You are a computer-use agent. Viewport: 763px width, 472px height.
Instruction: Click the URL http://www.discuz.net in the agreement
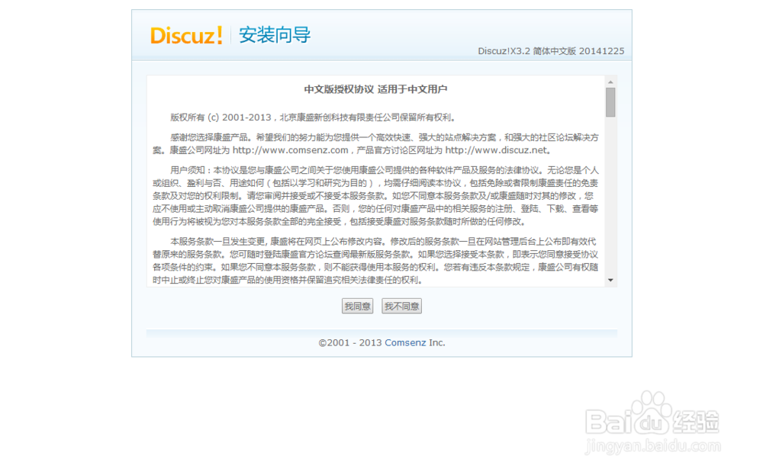click(x=497, y=150)
